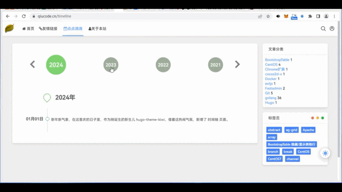This screenshot has height=192, width=342.
Task: Click the address bar URL qiucode.cn/timeline
Action: [55, 16]
